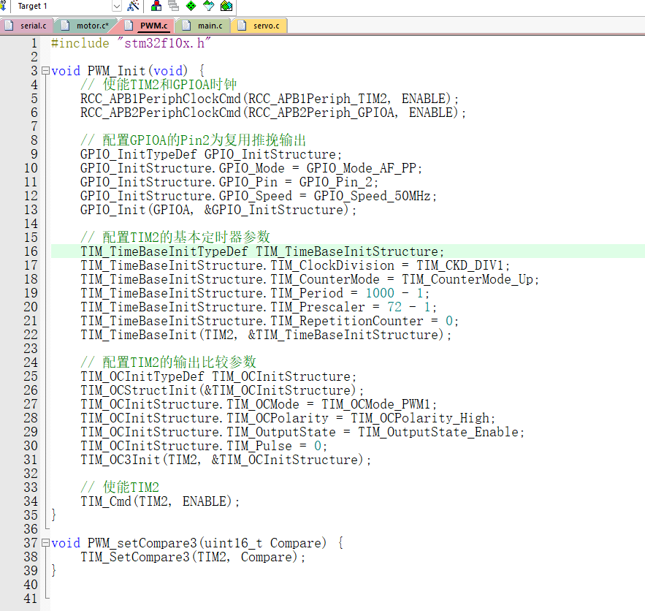Click the GPIO_Pin_2 assignment line

pyautogui.click(x=229, y=182)
